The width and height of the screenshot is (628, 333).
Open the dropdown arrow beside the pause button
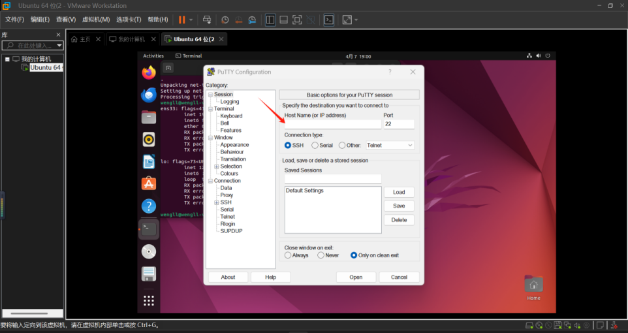point(191,20)
